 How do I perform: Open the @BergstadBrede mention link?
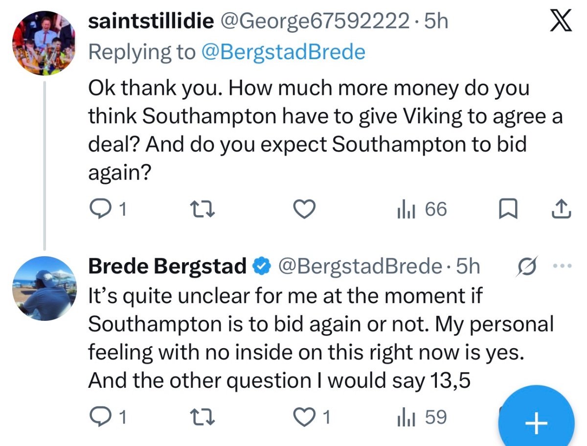pyautogui.click(x=284, y=52)
